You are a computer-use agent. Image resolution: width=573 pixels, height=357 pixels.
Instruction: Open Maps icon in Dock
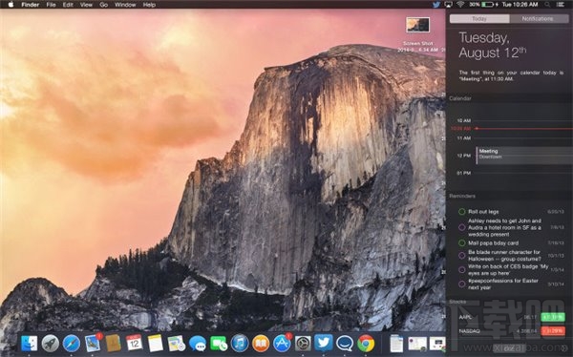pyautogui.click(x=176, y=344)
